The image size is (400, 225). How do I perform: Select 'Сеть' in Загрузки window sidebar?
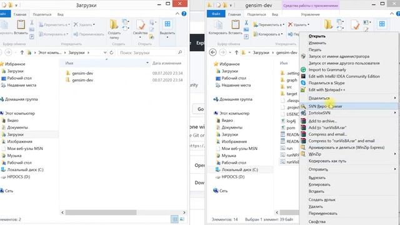point(9,191)
